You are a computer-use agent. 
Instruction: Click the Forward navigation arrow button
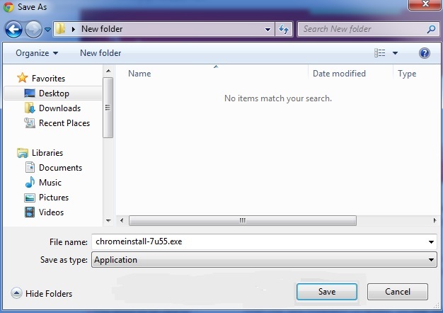pyautogui.click(x=33, y=29)
